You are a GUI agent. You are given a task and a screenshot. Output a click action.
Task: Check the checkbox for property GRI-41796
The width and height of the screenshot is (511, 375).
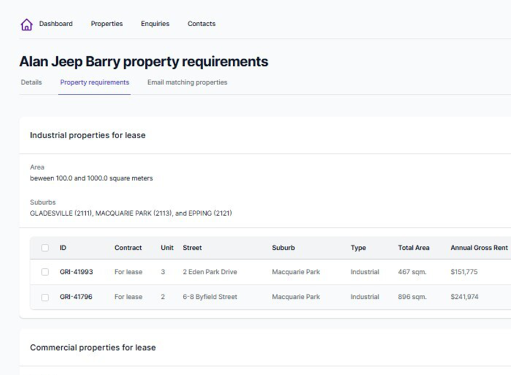45,297
